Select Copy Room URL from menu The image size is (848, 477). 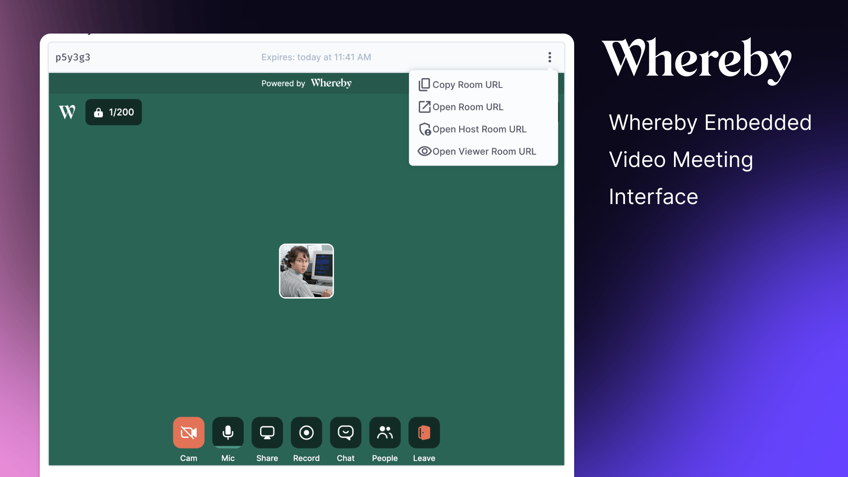[483, 84]
